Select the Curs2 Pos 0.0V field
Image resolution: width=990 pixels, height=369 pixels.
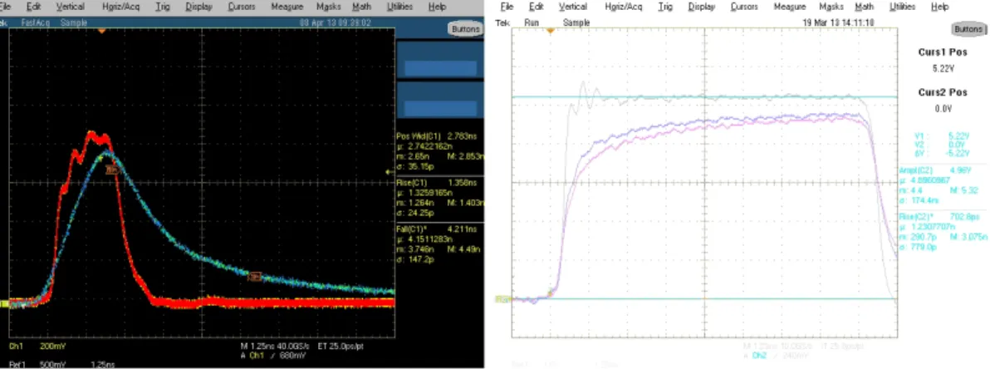(x=942, y=100)
